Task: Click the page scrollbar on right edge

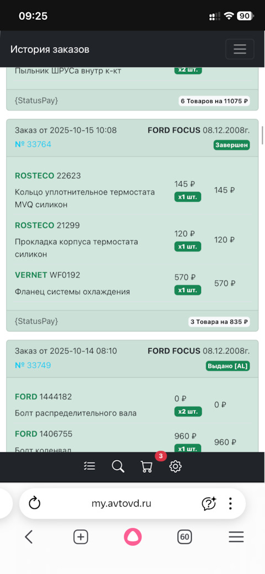Action: point(262,135)
